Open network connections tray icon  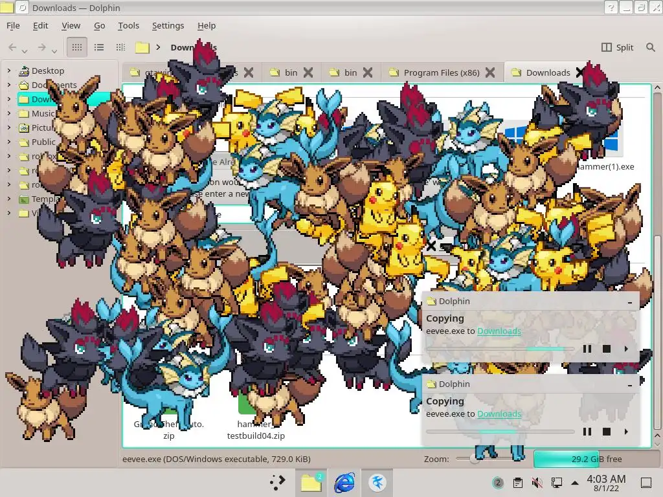[556, 483]
